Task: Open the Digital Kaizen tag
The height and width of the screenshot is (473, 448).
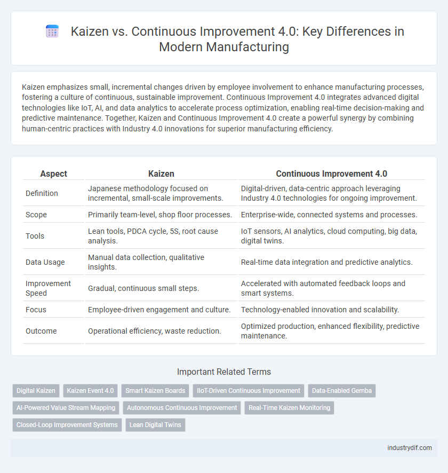Action: (x=36, y=390)
